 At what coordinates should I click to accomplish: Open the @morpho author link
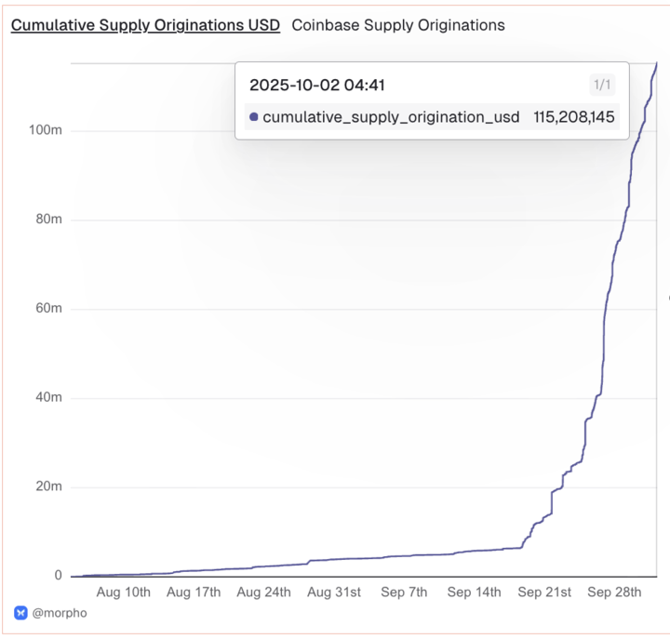tap(60, 613)
